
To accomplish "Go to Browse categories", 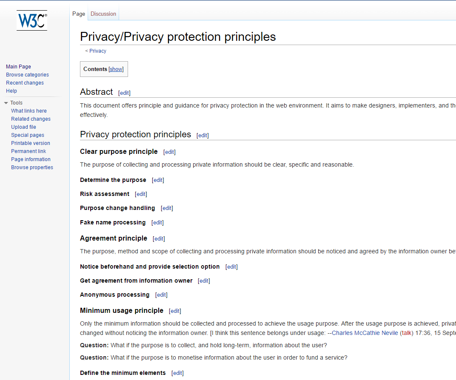I will click(27, 75).
